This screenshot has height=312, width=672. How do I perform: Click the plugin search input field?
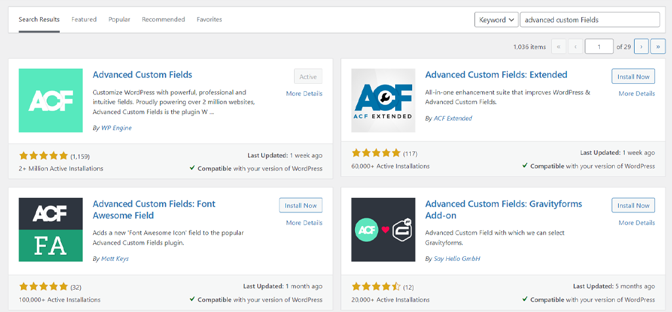click(x=589, y=20)
